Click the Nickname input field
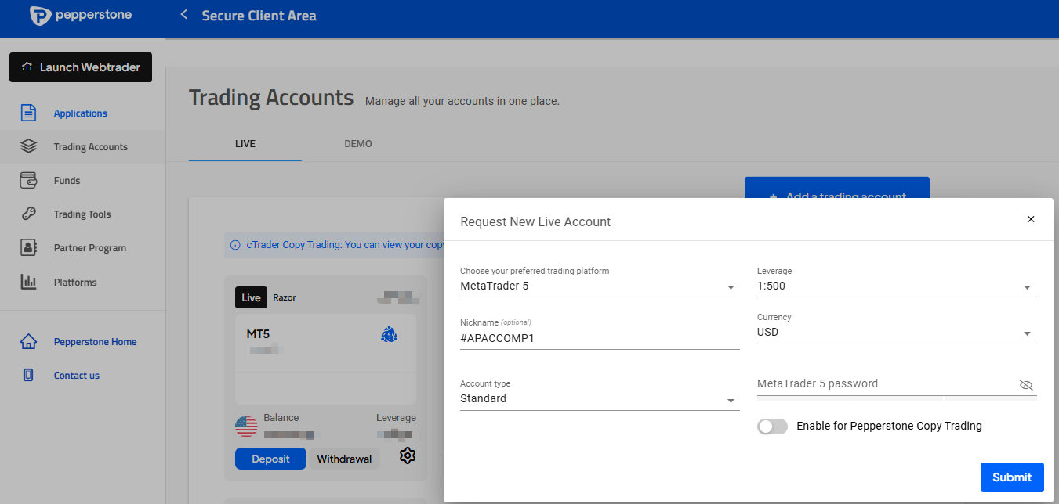This screenshot has height=504, width=1059. [x=599, y=339]
